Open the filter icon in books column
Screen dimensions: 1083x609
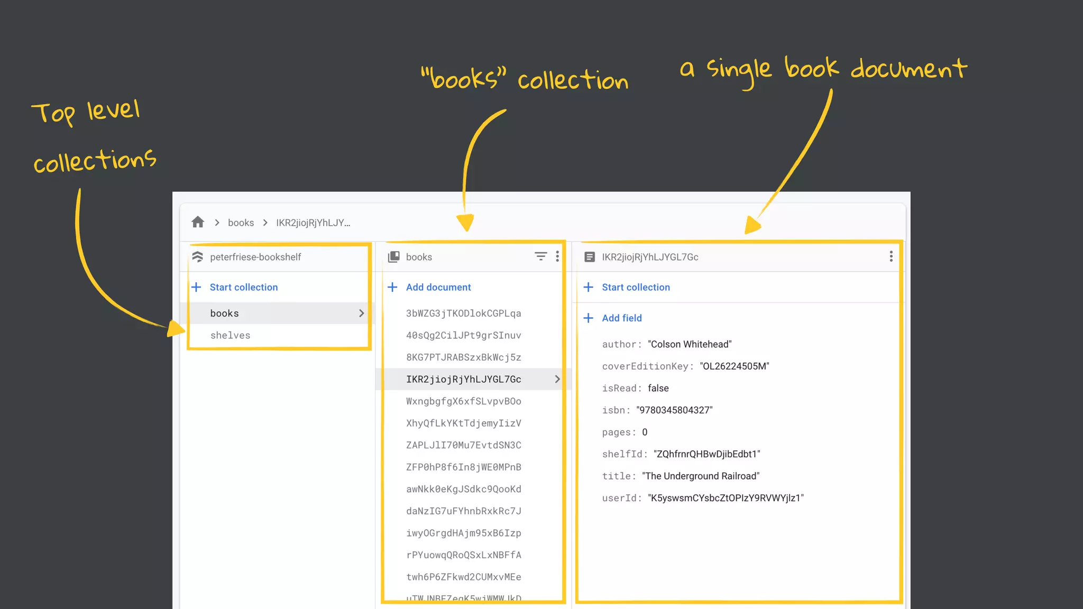540,256
